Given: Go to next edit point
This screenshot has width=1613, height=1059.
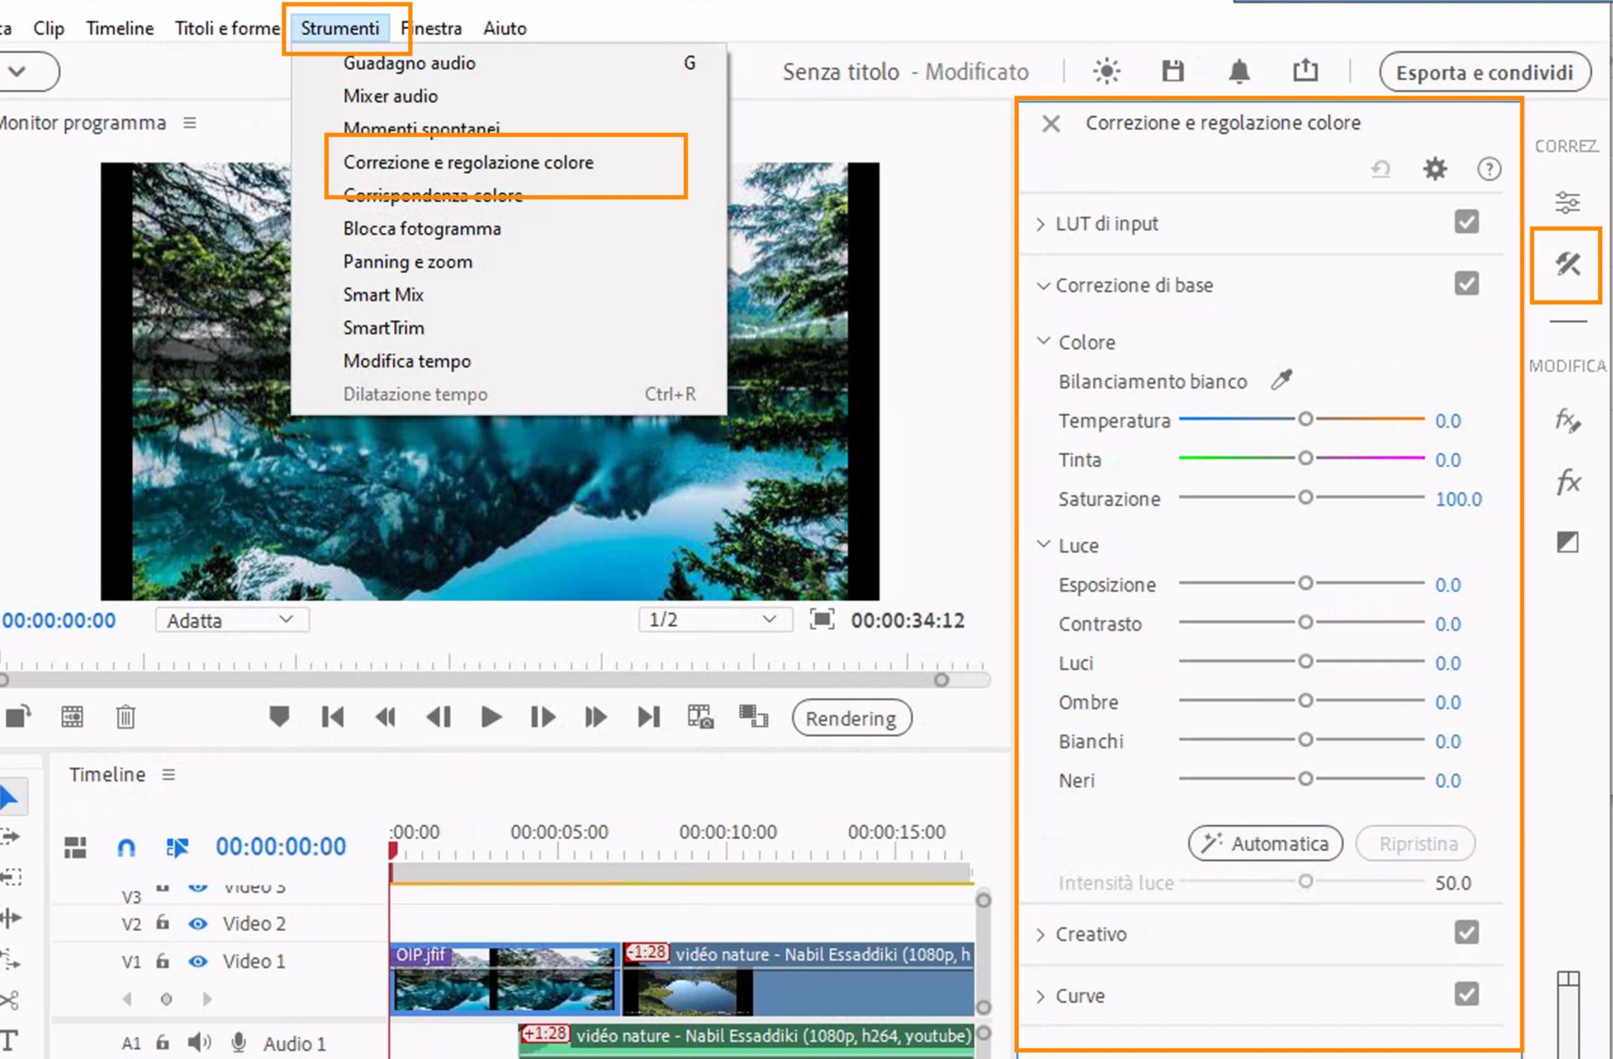Looking at the screenshot, I should (649, 716).
